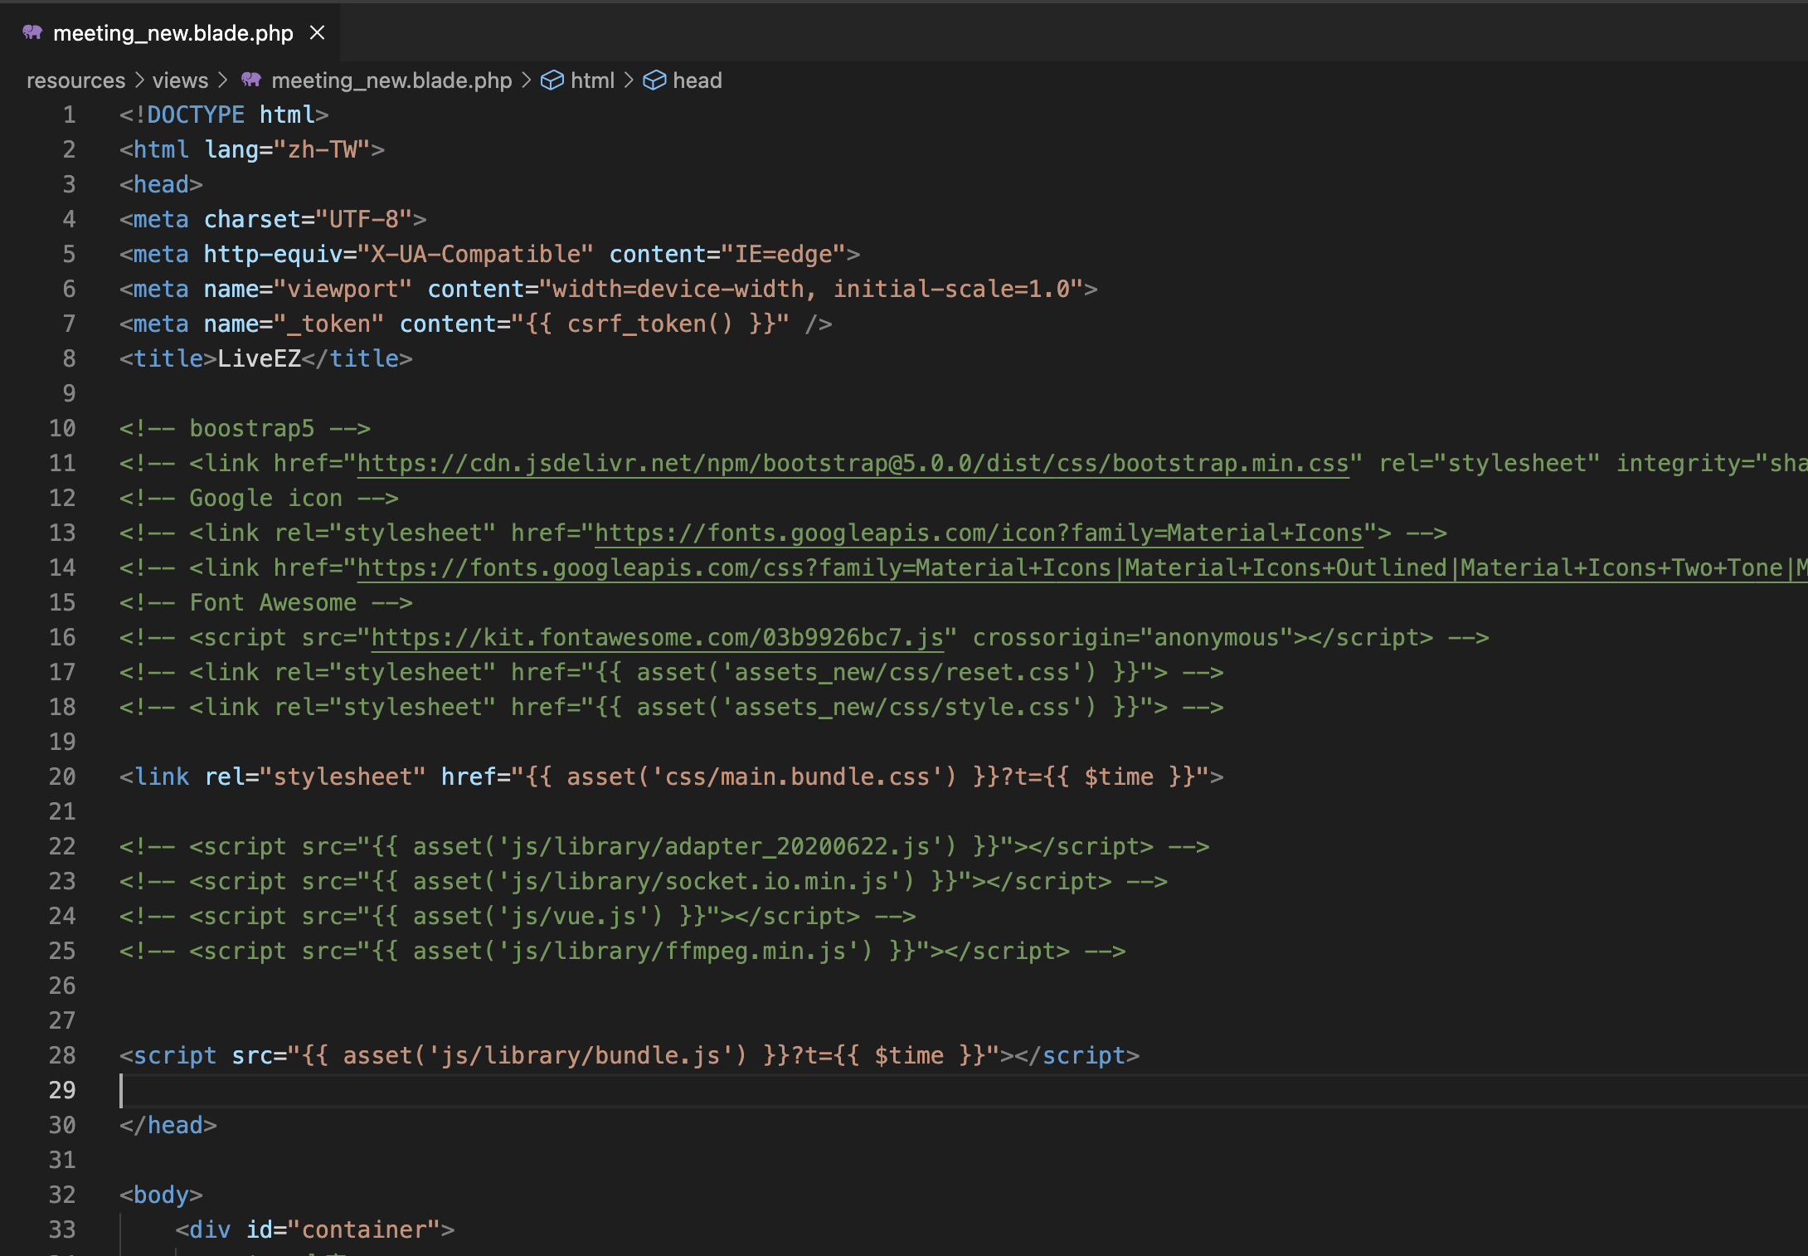Screen dimensions: 1808x1256
Task: Click the elephant file icon in the tab
Action: [32, 32]
